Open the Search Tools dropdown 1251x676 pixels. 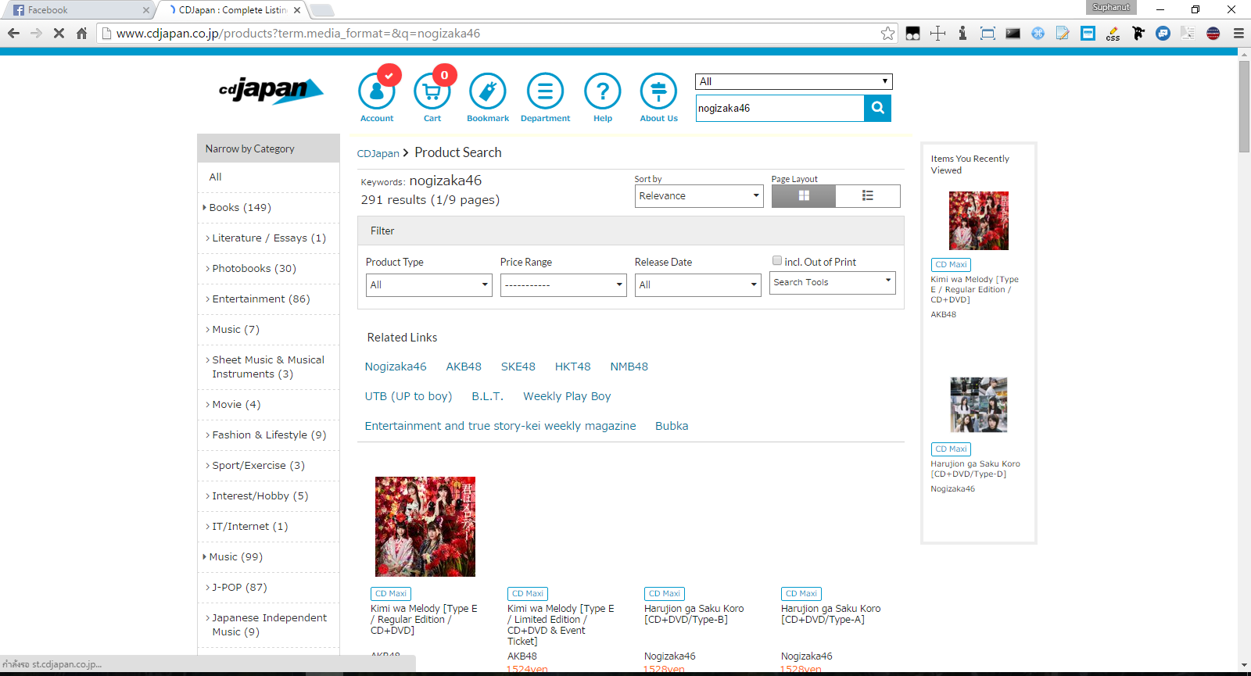[x=833, y=282]
